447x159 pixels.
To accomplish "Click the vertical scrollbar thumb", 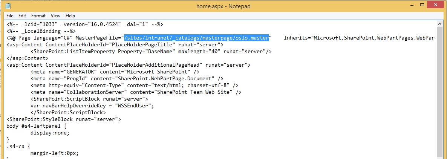I will (439, 91).
